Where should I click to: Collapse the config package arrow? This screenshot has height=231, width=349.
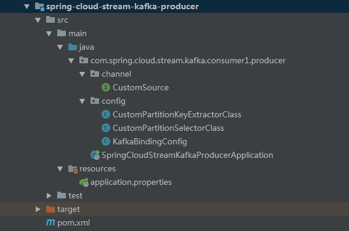82,101
